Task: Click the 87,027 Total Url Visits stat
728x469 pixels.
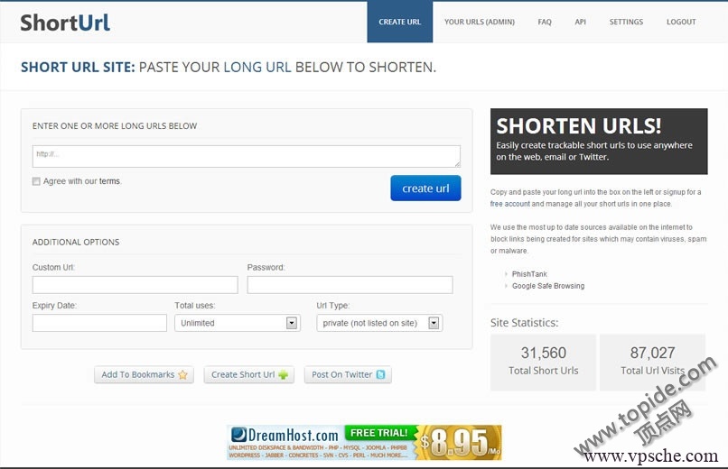Action: [652, 362]
